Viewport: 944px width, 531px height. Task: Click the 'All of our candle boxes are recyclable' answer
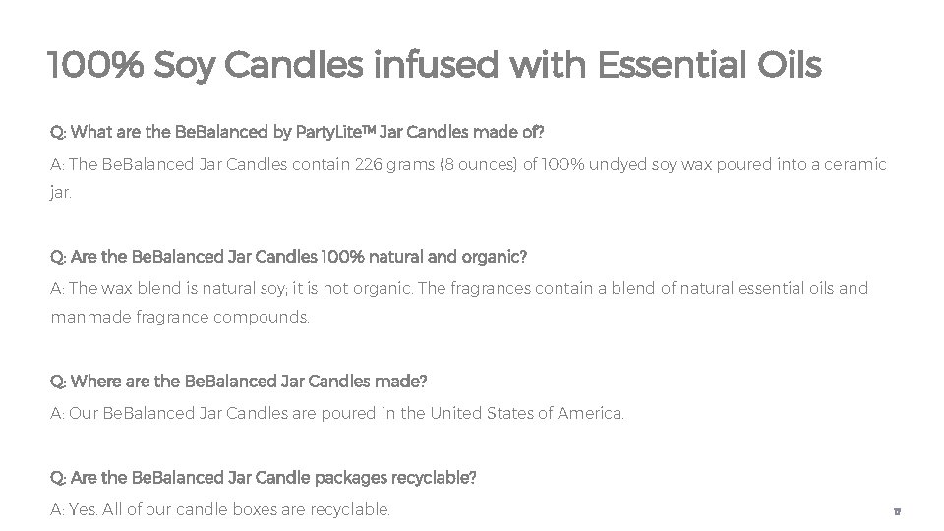246,510
